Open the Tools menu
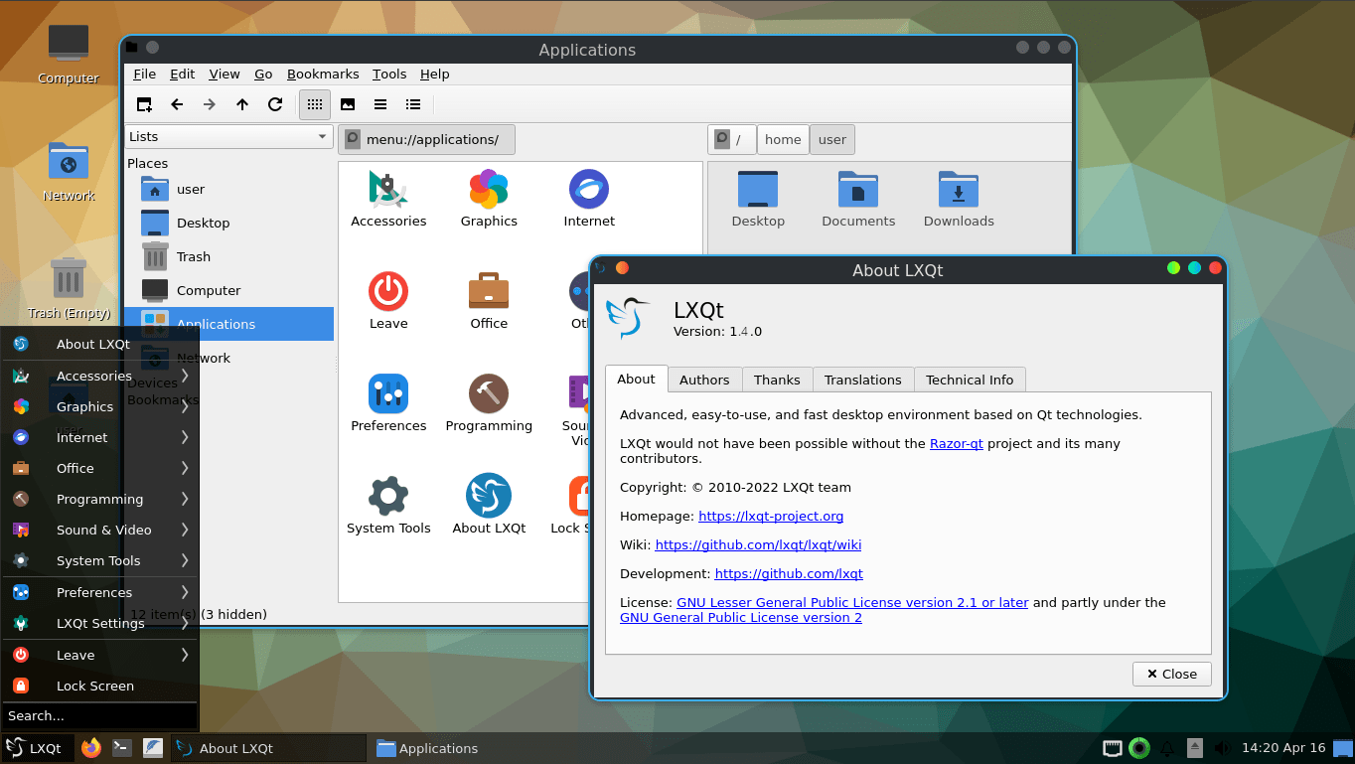Screen dimensions: 1355x764 point(388,74)
